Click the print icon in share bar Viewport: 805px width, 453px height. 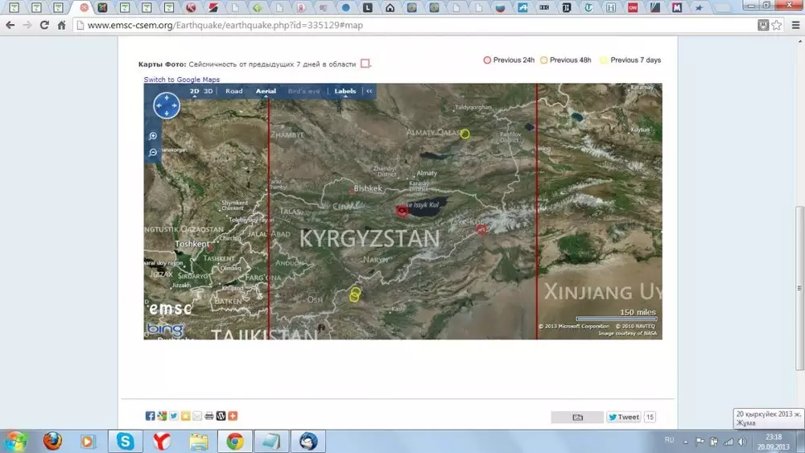point(209,416)
